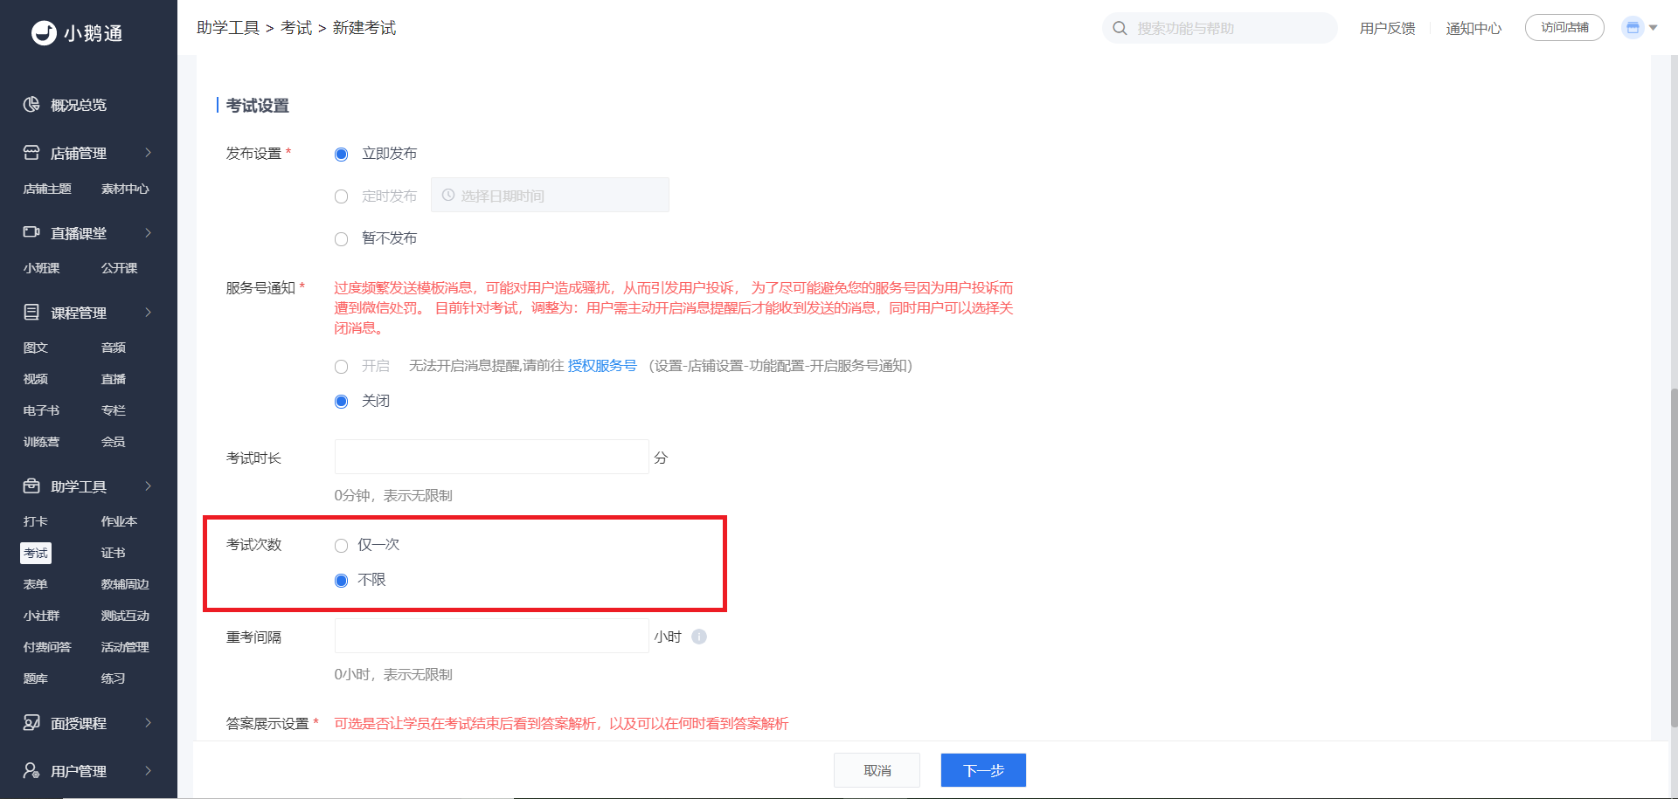This screenshot has height=799, width=1678.
Task: Open 小班课 menu item
Action: click(42, 268)
